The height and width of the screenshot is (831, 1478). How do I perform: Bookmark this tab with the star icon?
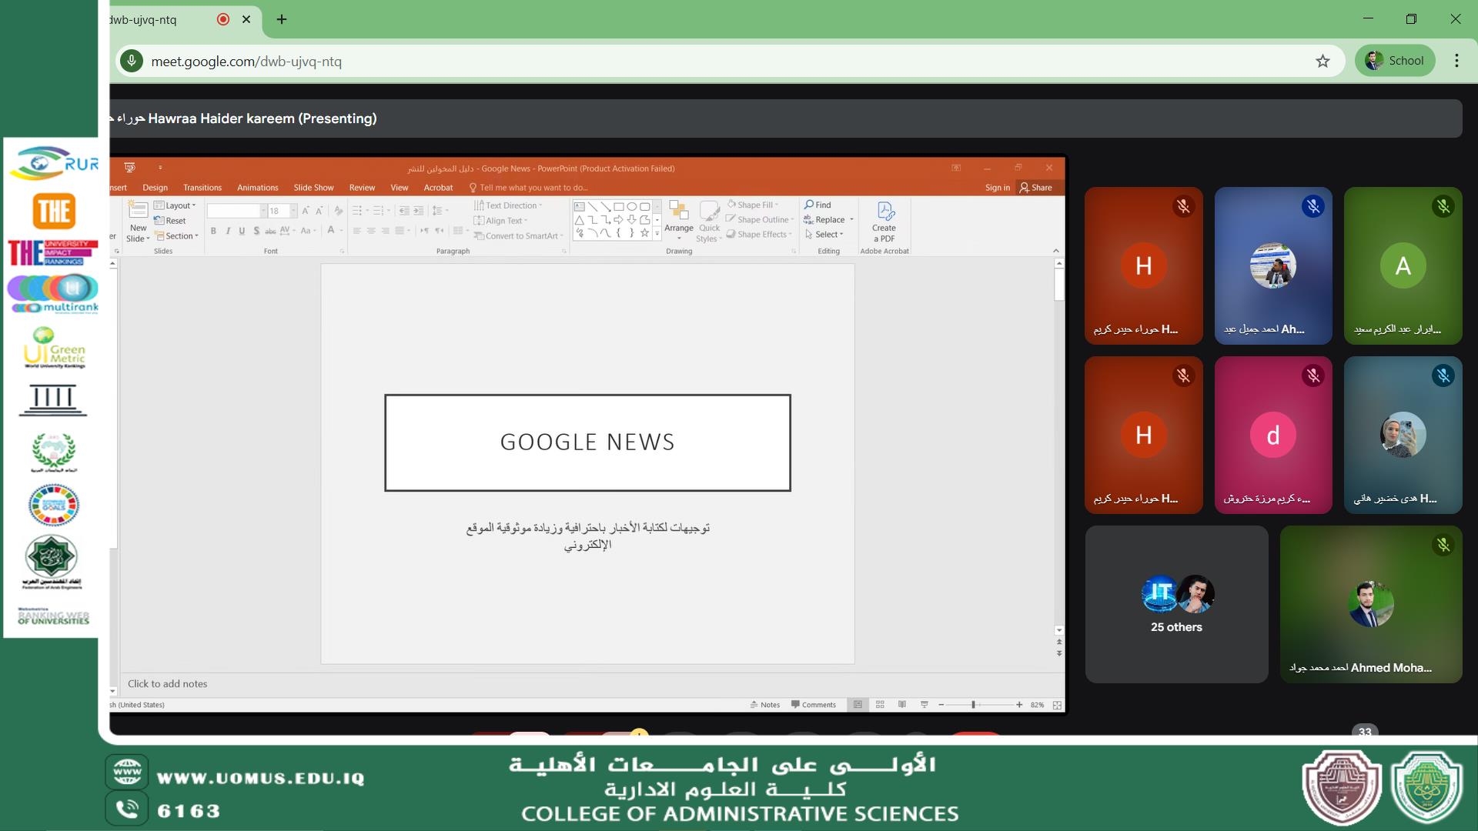1323,62
